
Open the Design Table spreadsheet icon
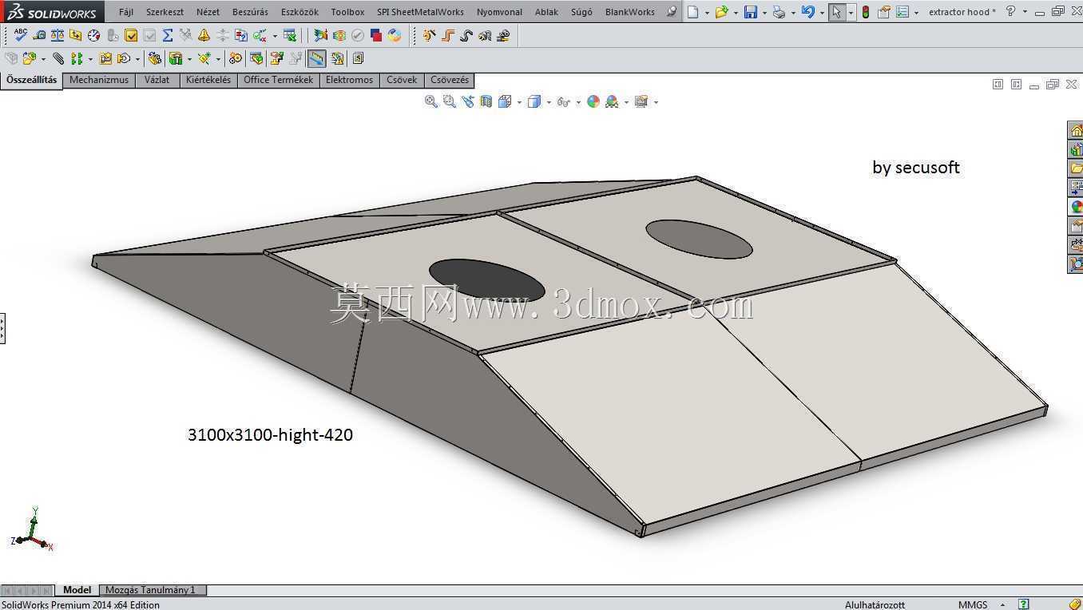(x=290, y=35)
